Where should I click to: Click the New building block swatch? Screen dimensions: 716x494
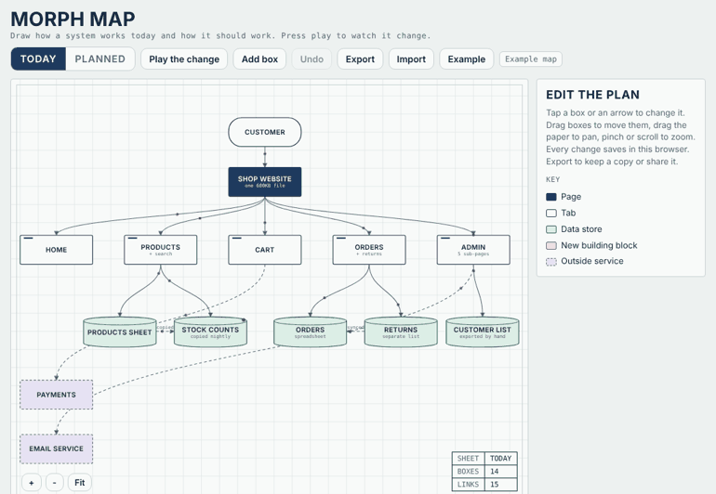coord(551,245)
